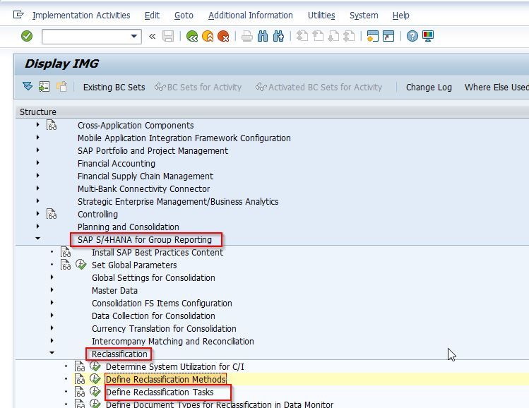The height and width of the screenshot is (408, 529).
Task: Click the Existing BC Sets button
Action: tap(114, 88)
